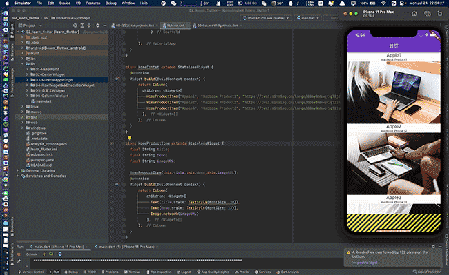The width and height of the screenshot is (449, 275).
Task: Stop the running app in Run panel
Action: [x=19, y=254]
